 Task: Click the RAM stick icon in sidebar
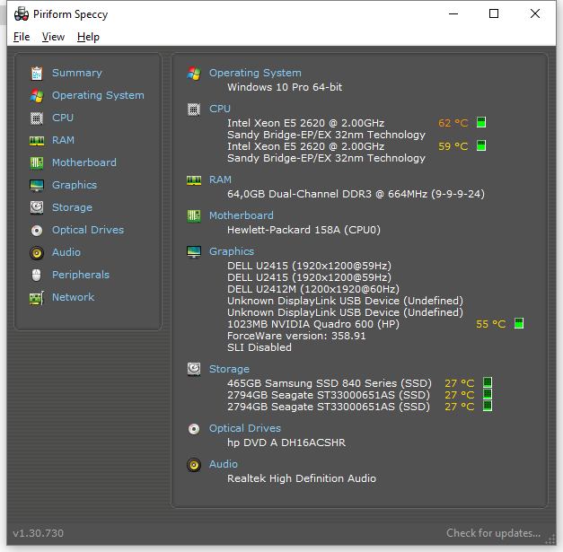(x=37, y=141)
